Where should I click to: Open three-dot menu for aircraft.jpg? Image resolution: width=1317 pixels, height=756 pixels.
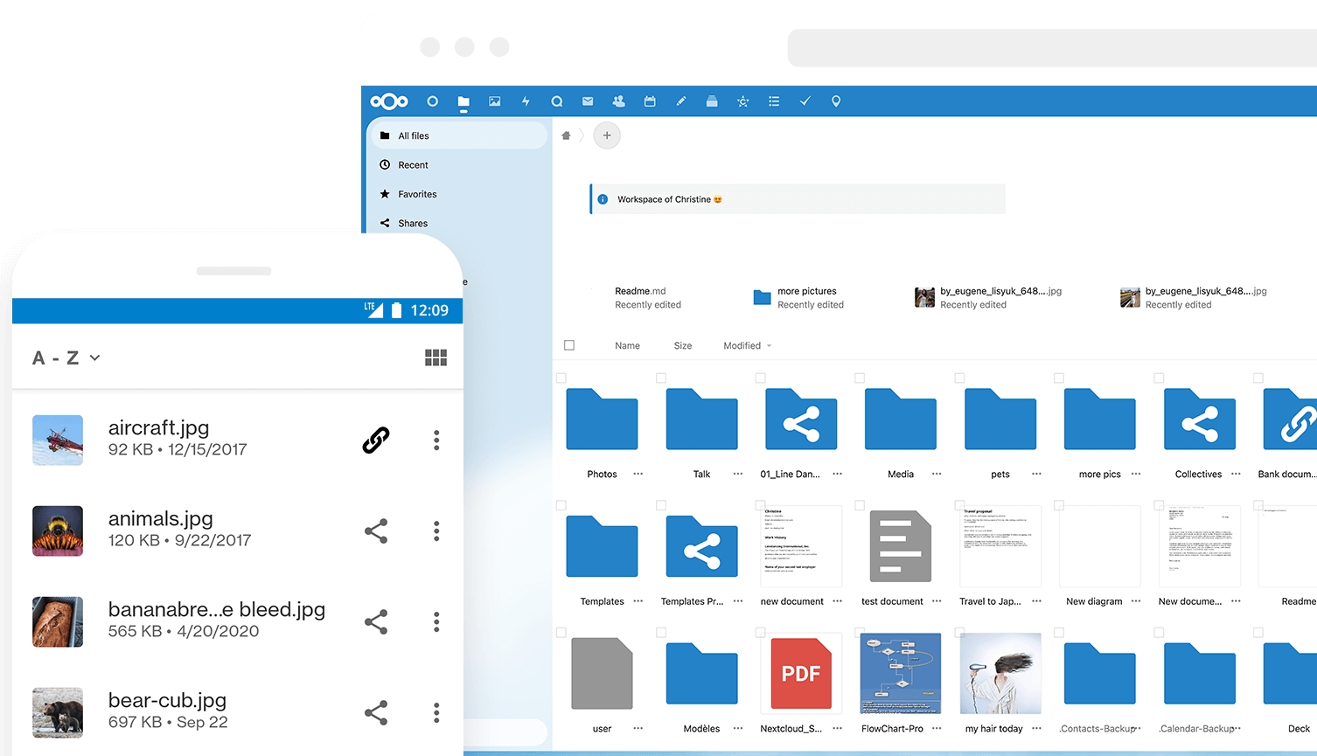point(436,440)
